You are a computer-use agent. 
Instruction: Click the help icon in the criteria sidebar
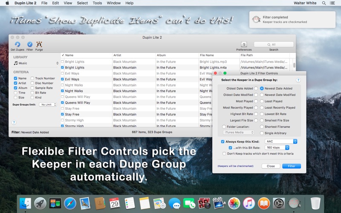14,123
